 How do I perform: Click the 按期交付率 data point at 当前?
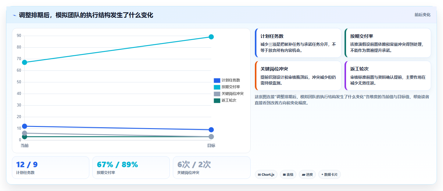coord(25,62)
